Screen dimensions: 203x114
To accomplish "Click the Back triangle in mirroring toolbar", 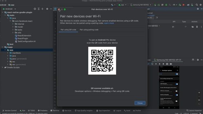I will (x=156, y=64).
